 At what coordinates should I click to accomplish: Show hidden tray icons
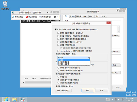[x=113, y=100]
